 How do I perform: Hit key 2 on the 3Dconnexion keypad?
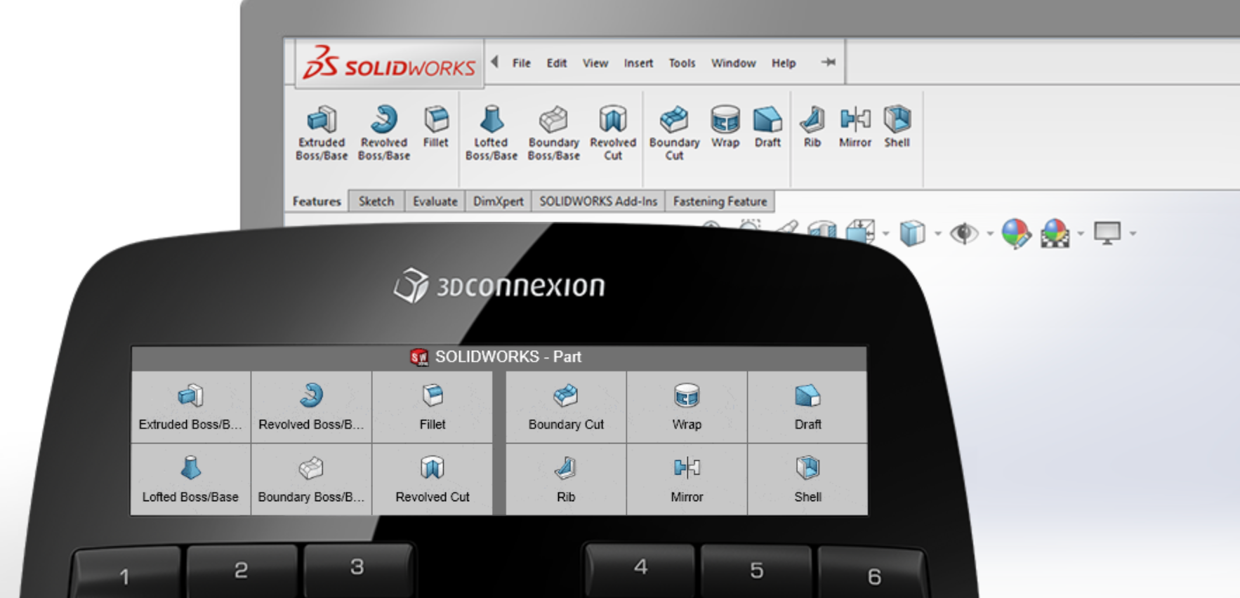[241, 571]
